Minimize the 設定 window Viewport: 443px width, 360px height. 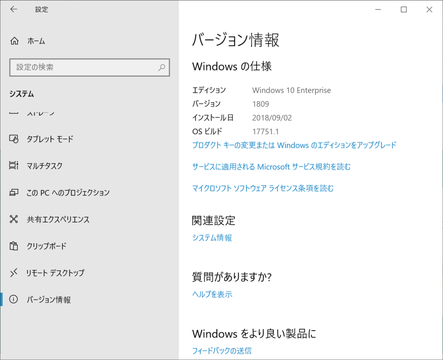(x=378, y=10)
